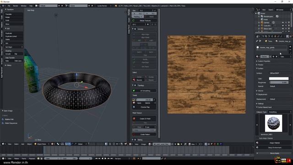Toggle the Relative Path checkbox
The image size is (293, 165).
tap(3, 119)
